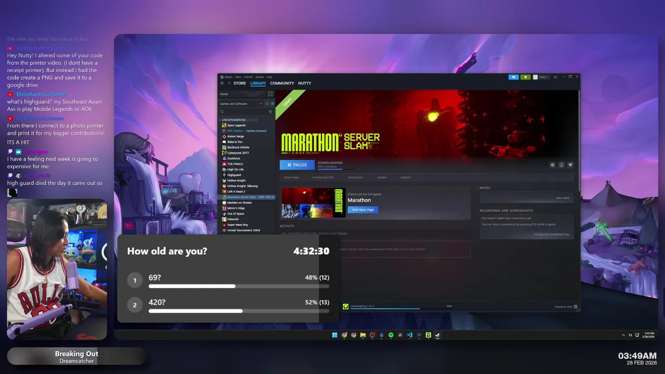Open Help menu in Steam
The image size is (665, 374).
point(270,77)
